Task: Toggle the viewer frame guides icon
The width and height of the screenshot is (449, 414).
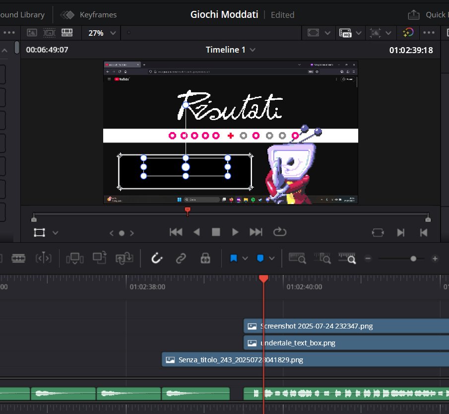Action: (x=313, y=33)
